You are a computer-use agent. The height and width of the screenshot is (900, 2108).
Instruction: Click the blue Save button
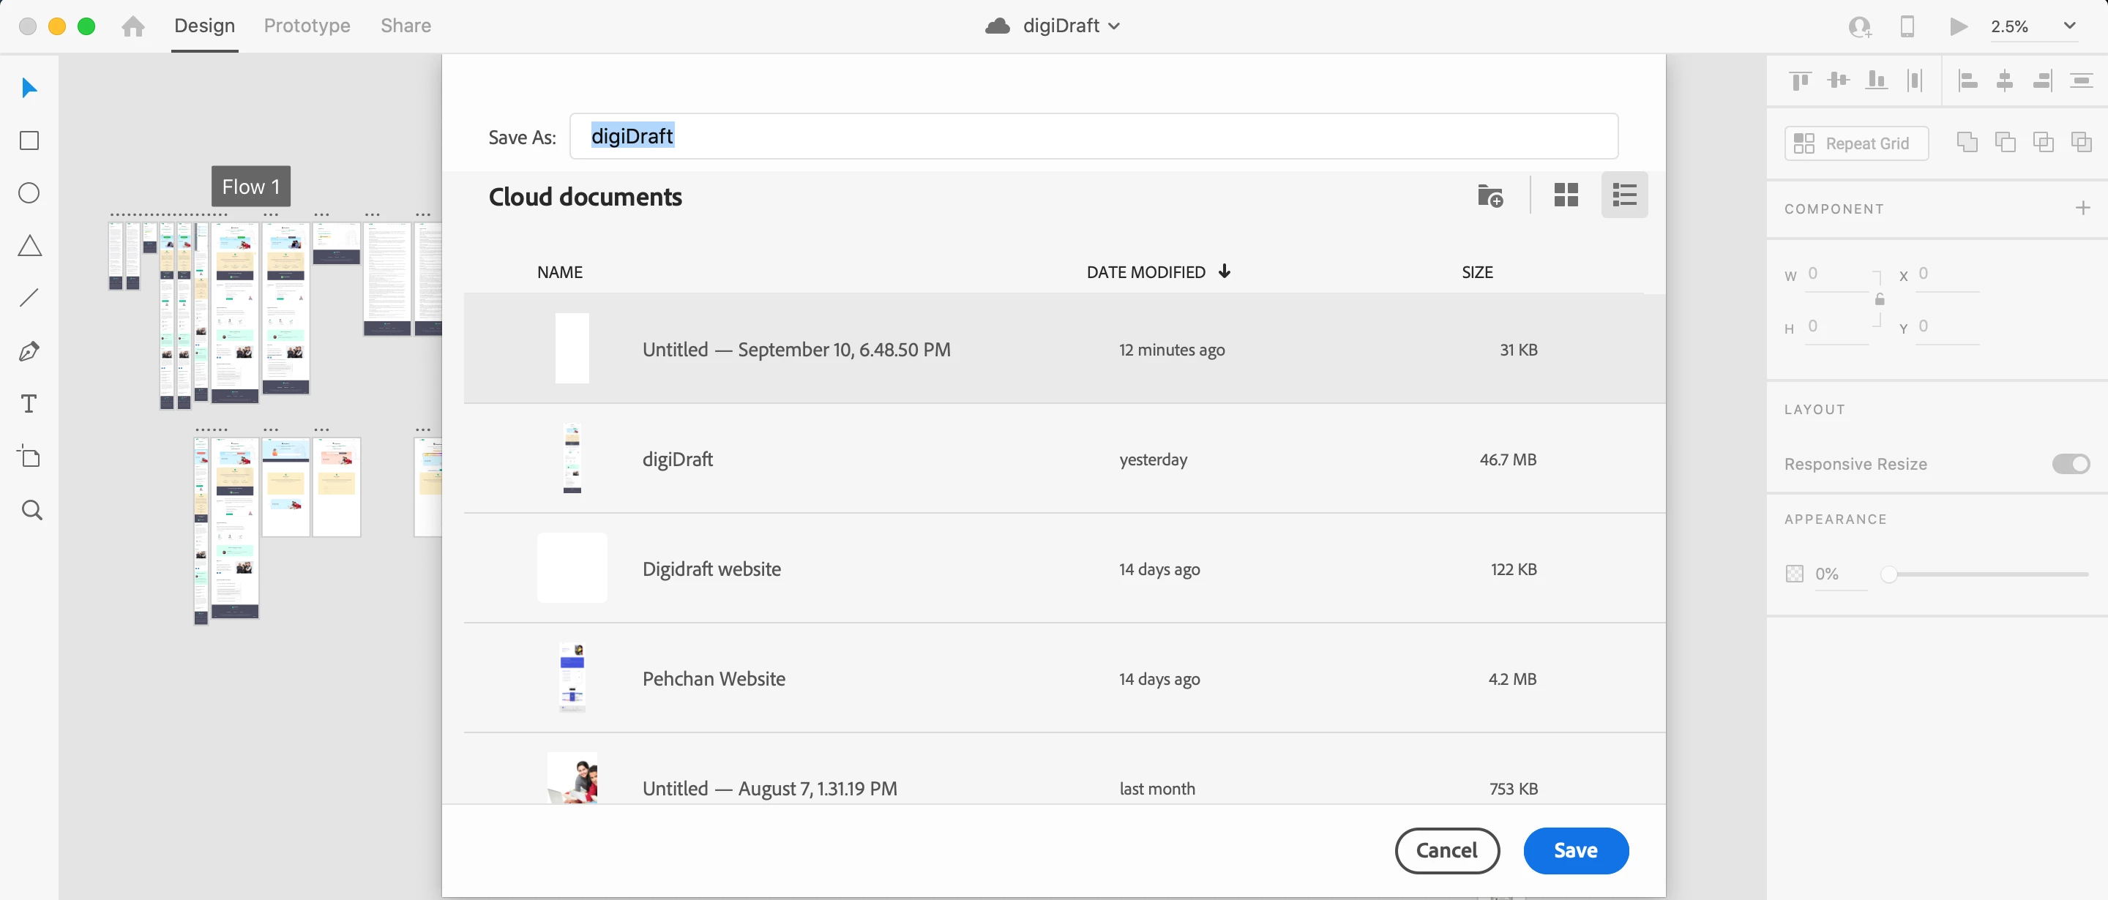pyautogui.click(x=1575, y=850)
